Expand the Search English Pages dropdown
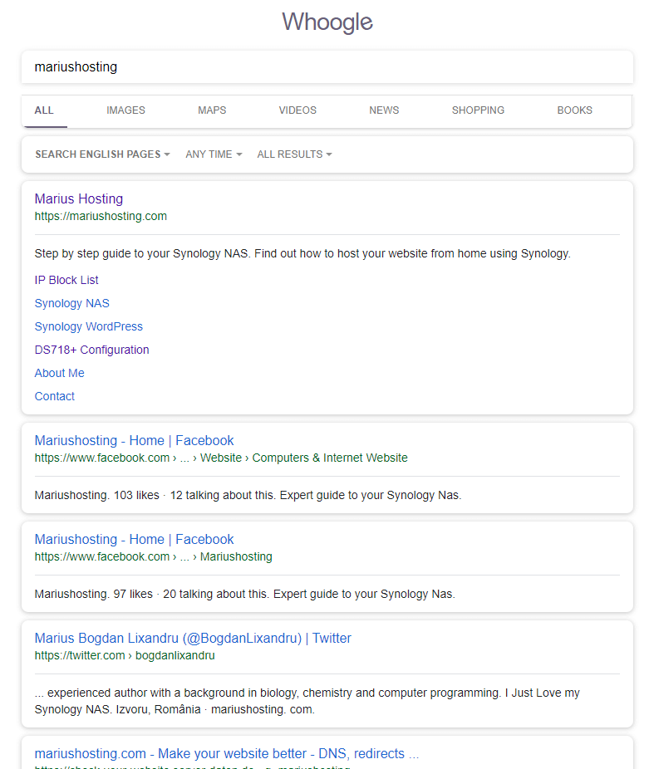 (102, 154)
